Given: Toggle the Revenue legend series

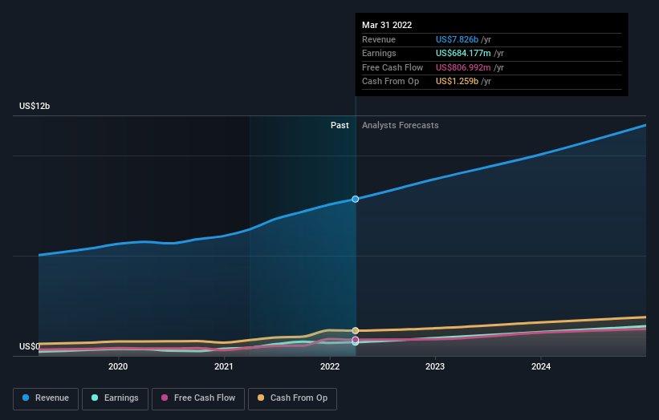Looking at the screenshot, I should click(x=46, y=398).
